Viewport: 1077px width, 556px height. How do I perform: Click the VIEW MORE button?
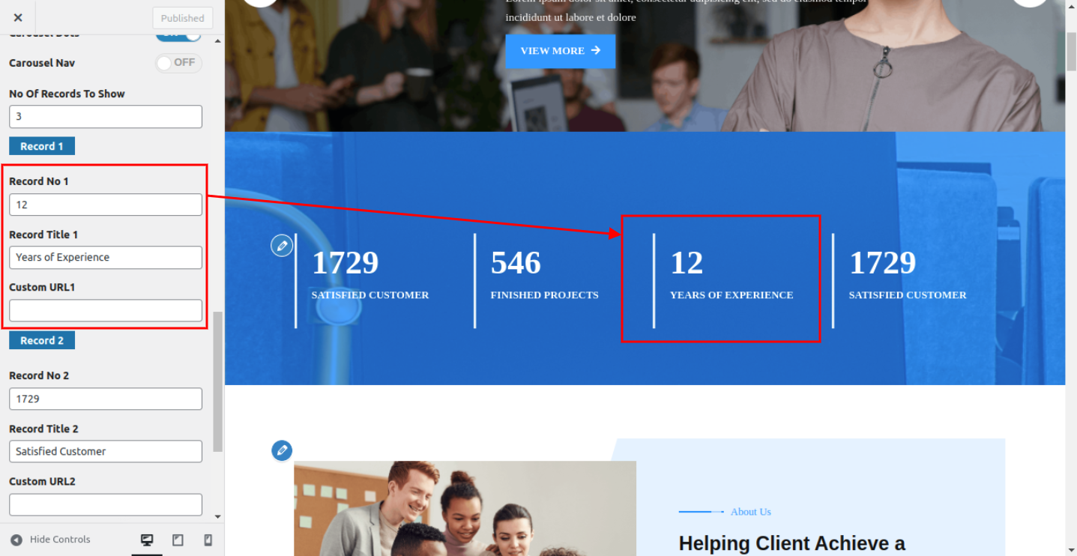pos(561,51)
